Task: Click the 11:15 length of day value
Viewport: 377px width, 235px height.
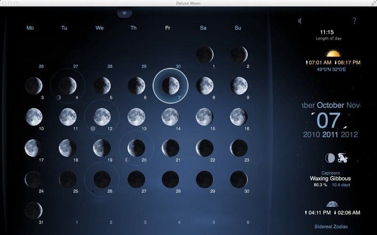Action: click(x=327, y=32)
